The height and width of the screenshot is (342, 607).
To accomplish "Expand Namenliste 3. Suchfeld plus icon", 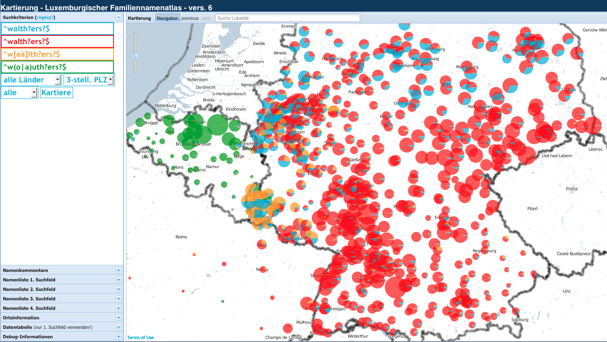I will tap(119, 299).
